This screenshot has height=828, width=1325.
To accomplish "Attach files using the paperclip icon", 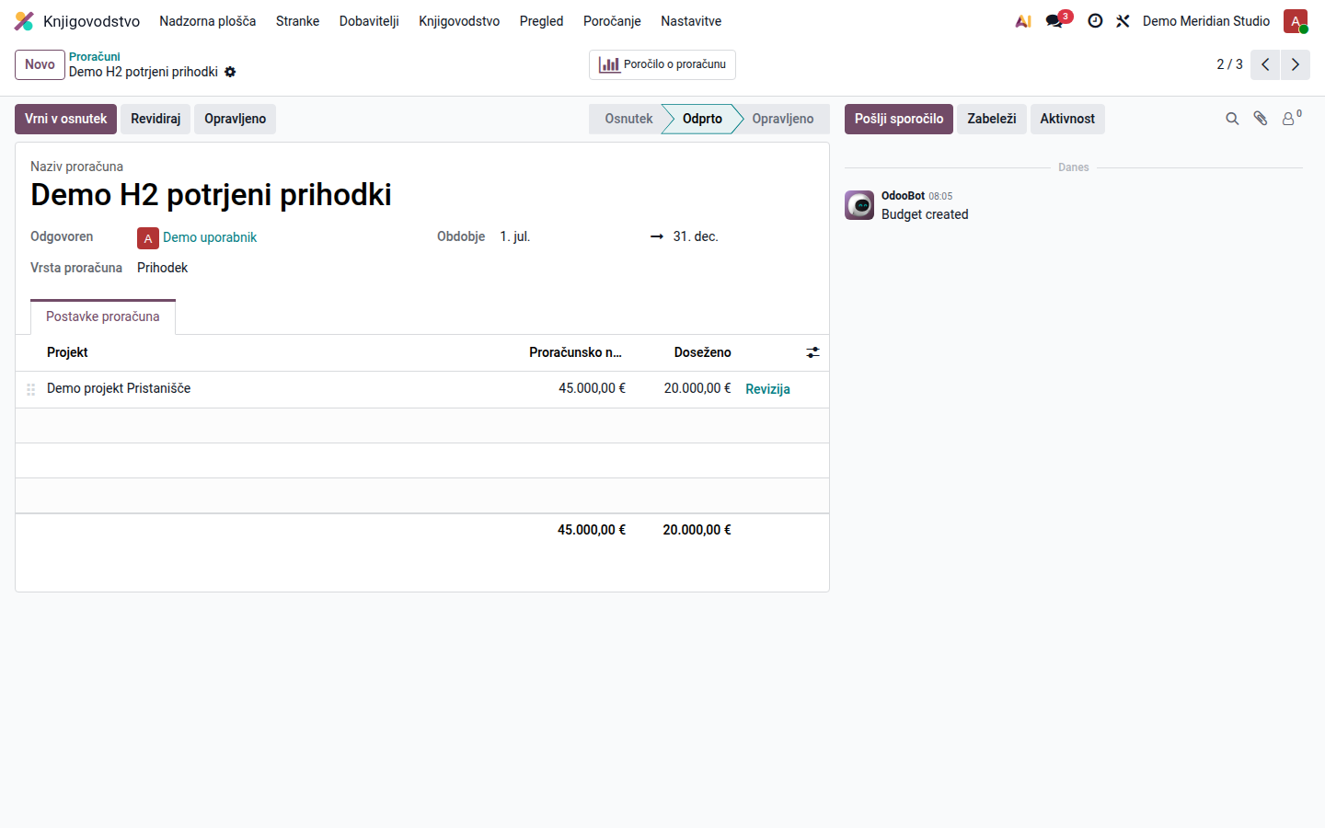I will point(1261,119).
